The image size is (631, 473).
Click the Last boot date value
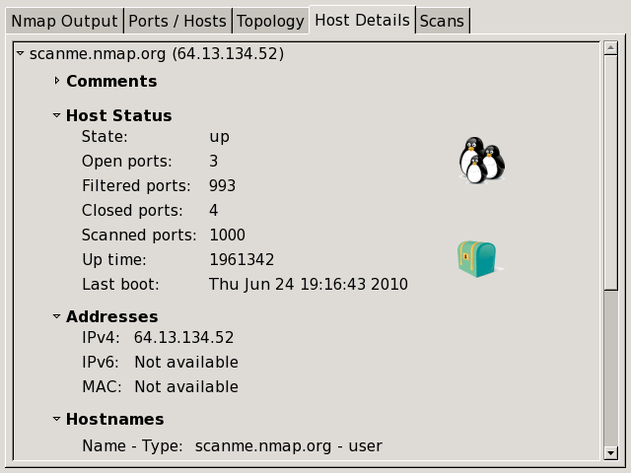coord(308,285)
